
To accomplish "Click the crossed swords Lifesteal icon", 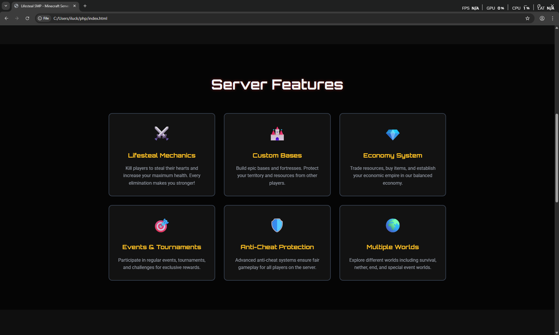I will point(162,133).
